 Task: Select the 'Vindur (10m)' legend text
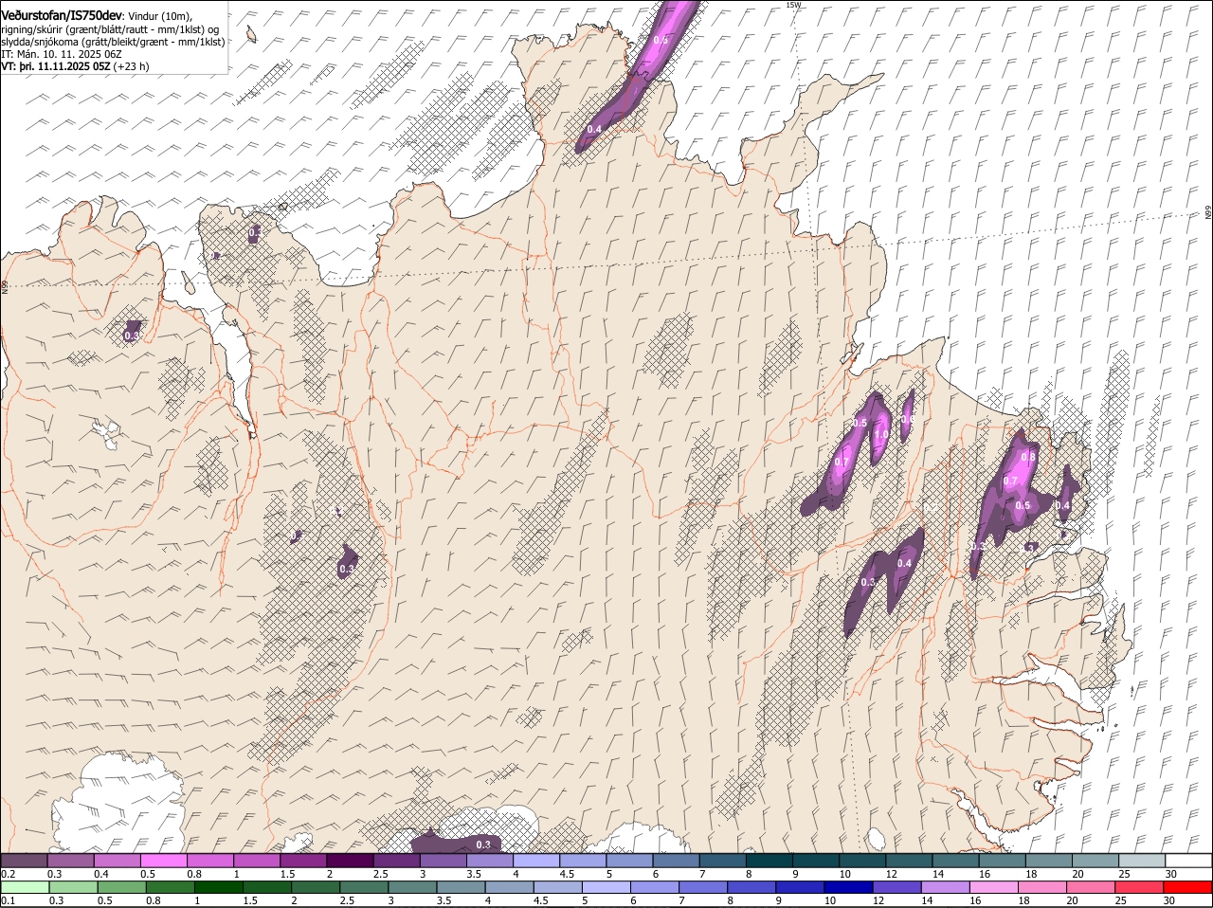click(159, 15)
